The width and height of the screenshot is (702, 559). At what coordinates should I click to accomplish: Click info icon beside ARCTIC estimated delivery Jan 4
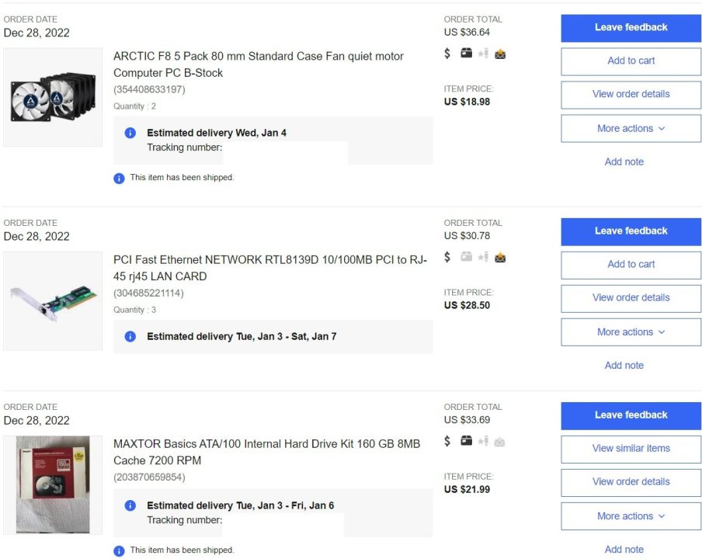tap(130, 133)
